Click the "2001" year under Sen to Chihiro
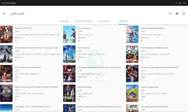The width and height of the screenshot is (188, 112). tap(17, 77)
